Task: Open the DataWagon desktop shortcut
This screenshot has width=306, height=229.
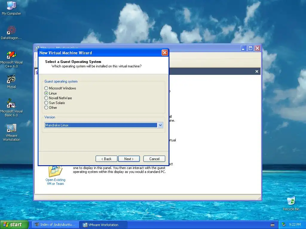Action: (x=11, y=33)
